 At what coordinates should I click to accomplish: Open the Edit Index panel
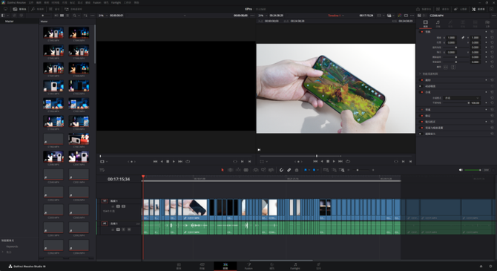click(54, 9)
